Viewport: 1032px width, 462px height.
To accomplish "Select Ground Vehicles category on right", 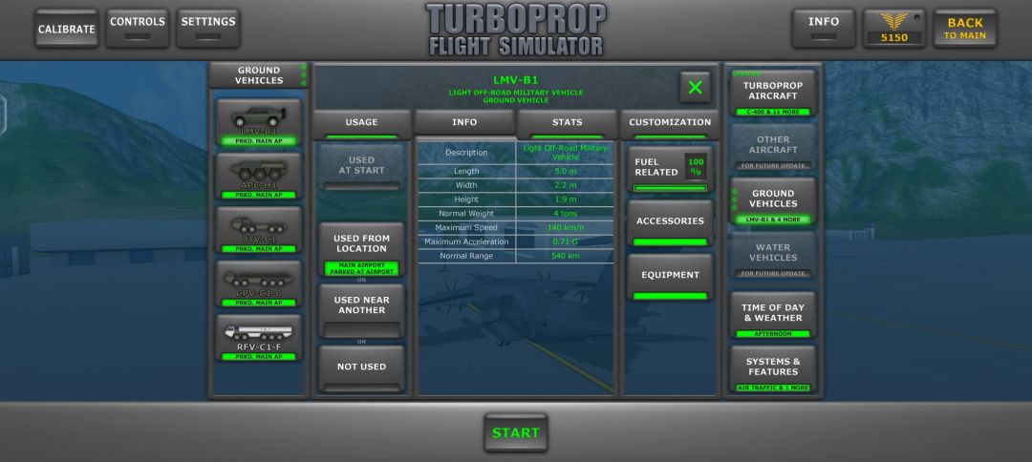I will tap(773, 201).
